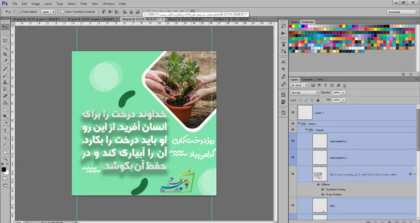The image size is (420, 223).
Task: Toggle visibility of Gradient Overlay effect
Action: click(x=323, y=189)
